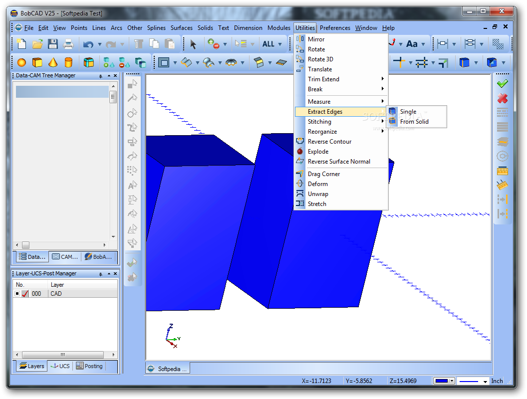Click the Print icon
This screenshot has height=399, width=527.
[68, 44]
